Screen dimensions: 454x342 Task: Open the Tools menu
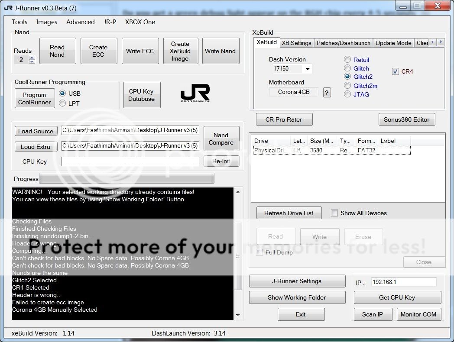tap(19, 22)
